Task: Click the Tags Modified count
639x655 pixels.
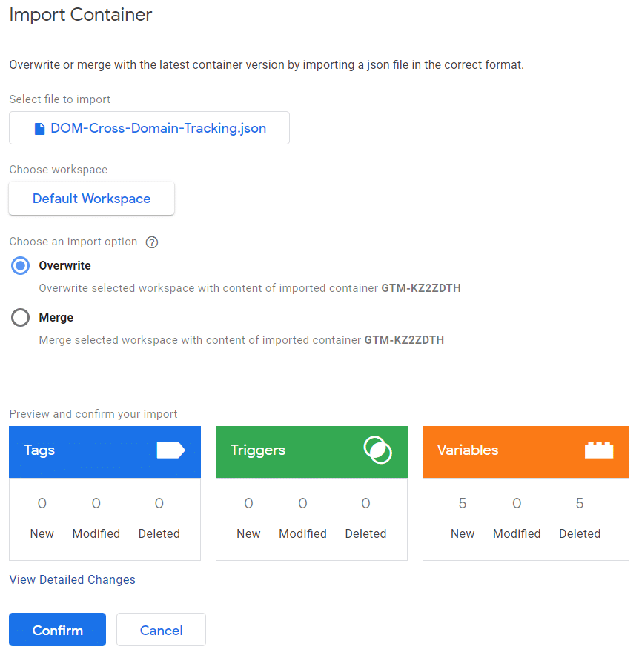Action: click(x=96, y=504)
